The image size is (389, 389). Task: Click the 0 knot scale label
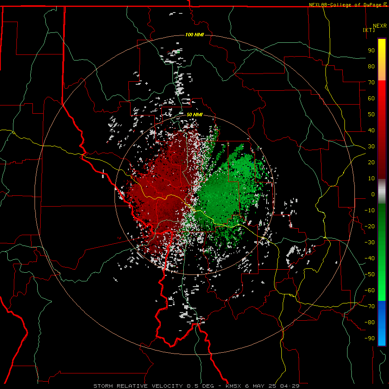tap(373, 194)
